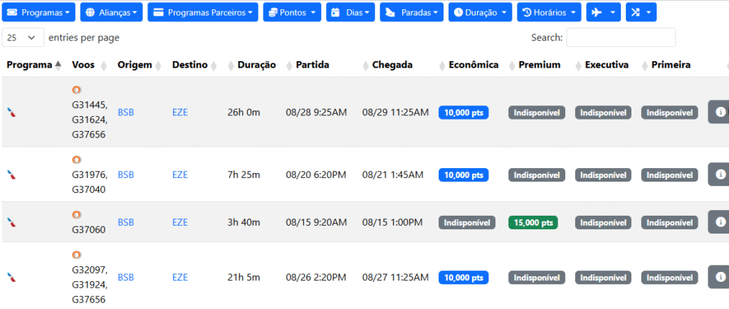Open the Pontos filter menu
Screen dimensions: 729x309
pos(292,12)
